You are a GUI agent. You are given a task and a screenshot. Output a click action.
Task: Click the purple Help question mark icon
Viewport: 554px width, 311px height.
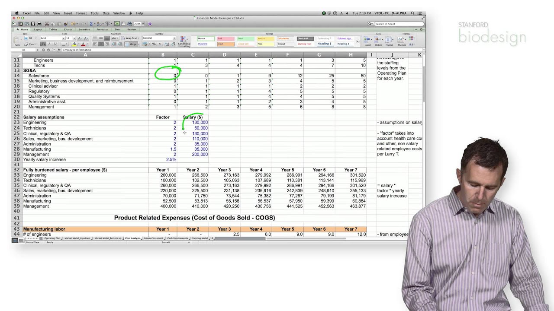tap(150, 24)
